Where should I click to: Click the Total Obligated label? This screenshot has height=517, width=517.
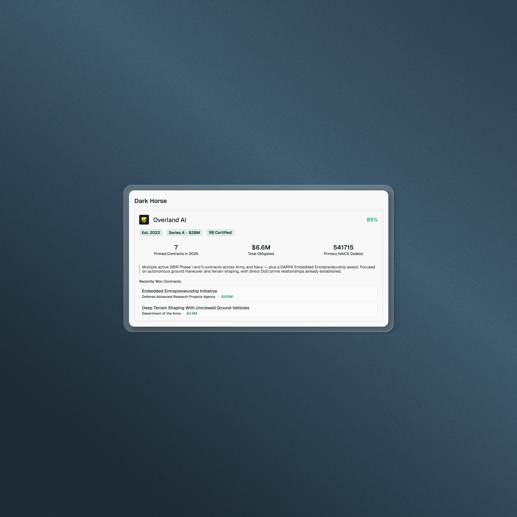(x=261, y=254)
